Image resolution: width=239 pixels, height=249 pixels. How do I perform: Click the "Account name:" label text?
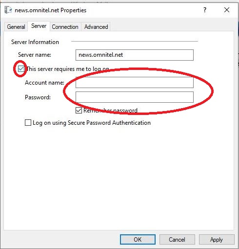pos(44,83)
